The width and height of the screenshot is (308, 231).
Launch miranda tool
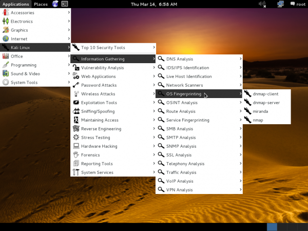(x=267, y=111)
